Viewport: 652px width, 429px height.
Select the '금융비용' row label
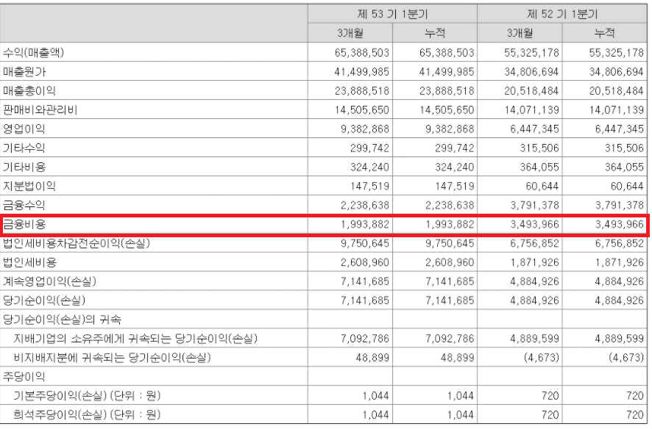24,225
